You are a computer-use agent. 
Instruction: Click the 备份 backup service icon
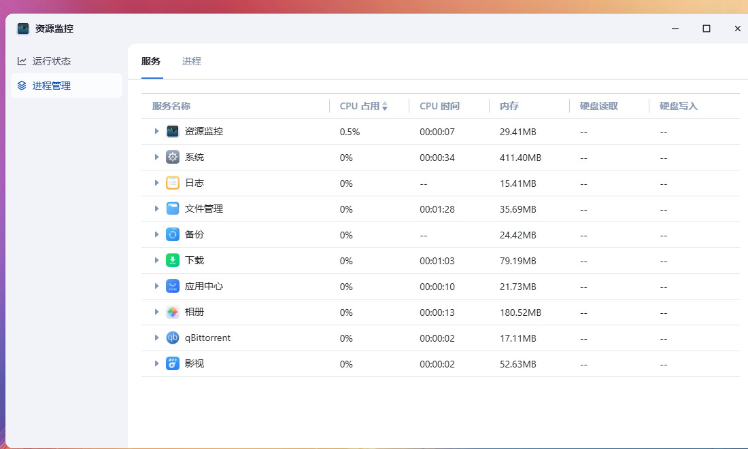[173, 234]
